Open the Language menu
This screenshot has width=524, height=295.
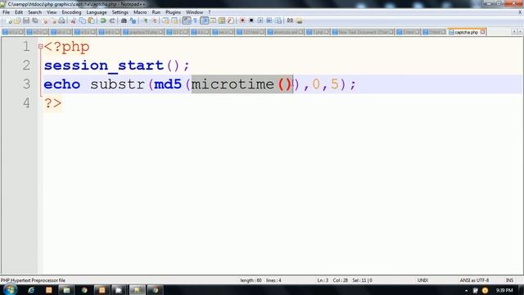[97, 12]
